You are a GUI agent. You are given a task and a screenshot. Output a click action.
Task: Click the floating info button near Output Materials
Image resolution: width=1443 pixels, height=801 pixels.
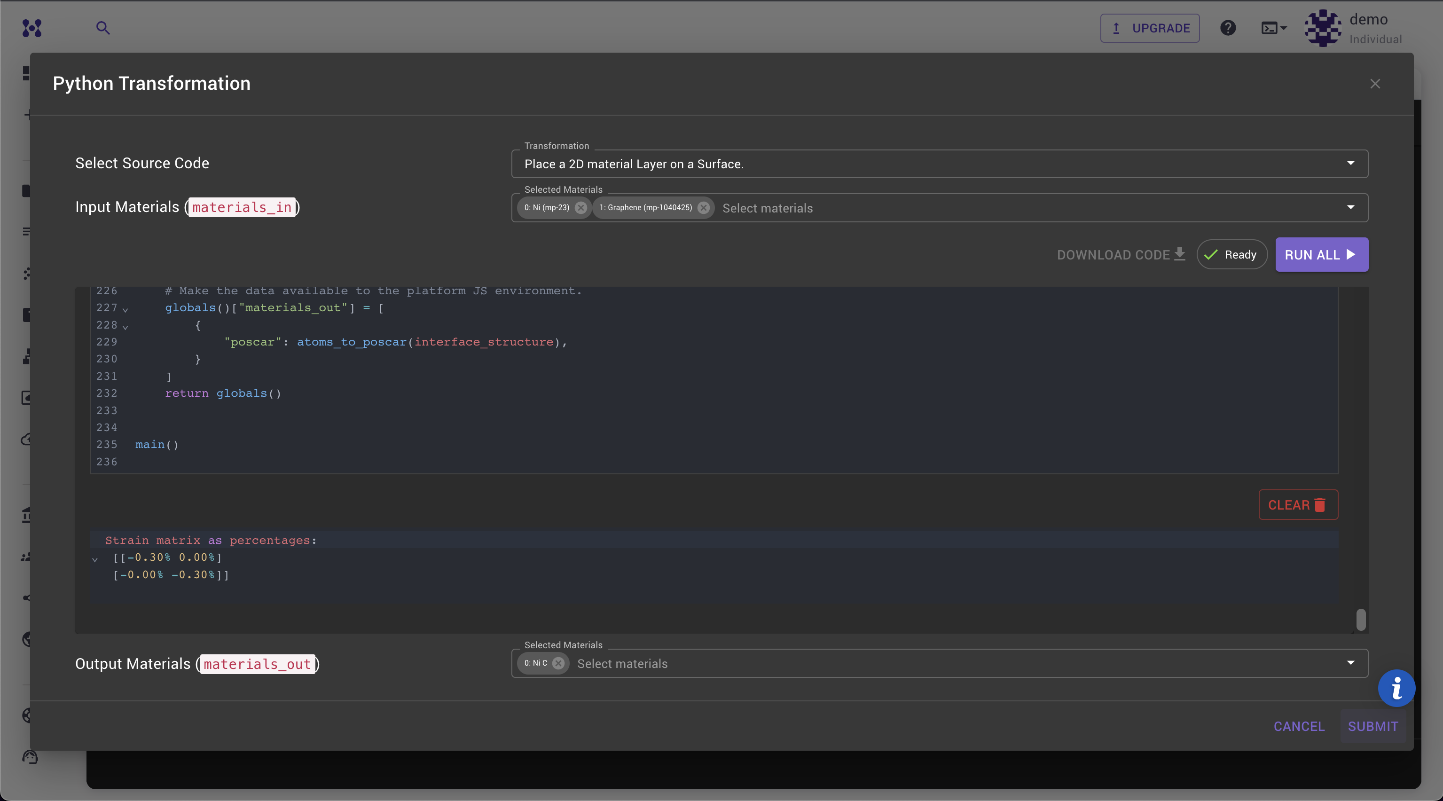[x=1396, y=688]
